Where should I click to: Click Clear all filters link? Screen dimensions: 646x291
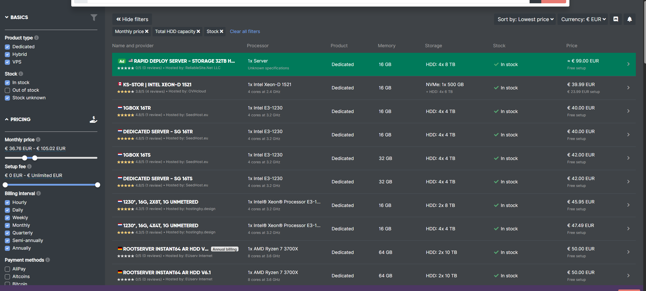coord(245,31)
